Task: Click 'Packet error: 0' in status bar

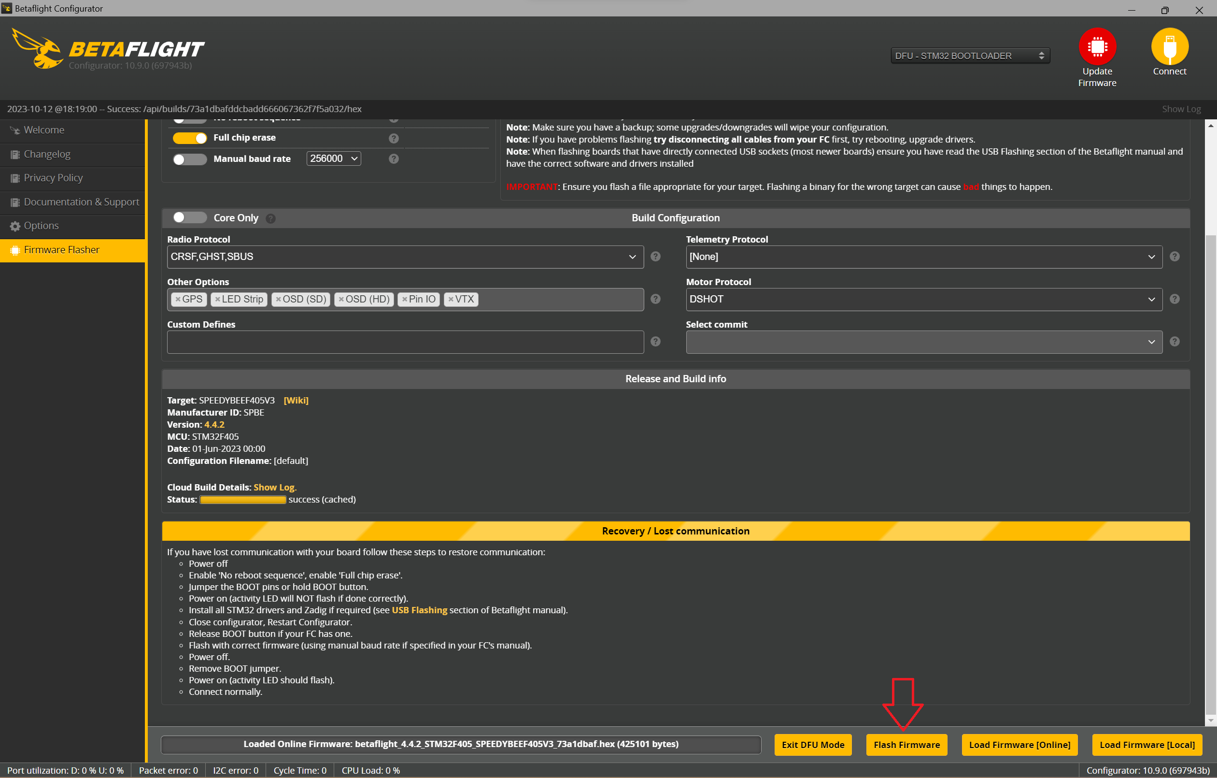Action: (x=168, y=770)
